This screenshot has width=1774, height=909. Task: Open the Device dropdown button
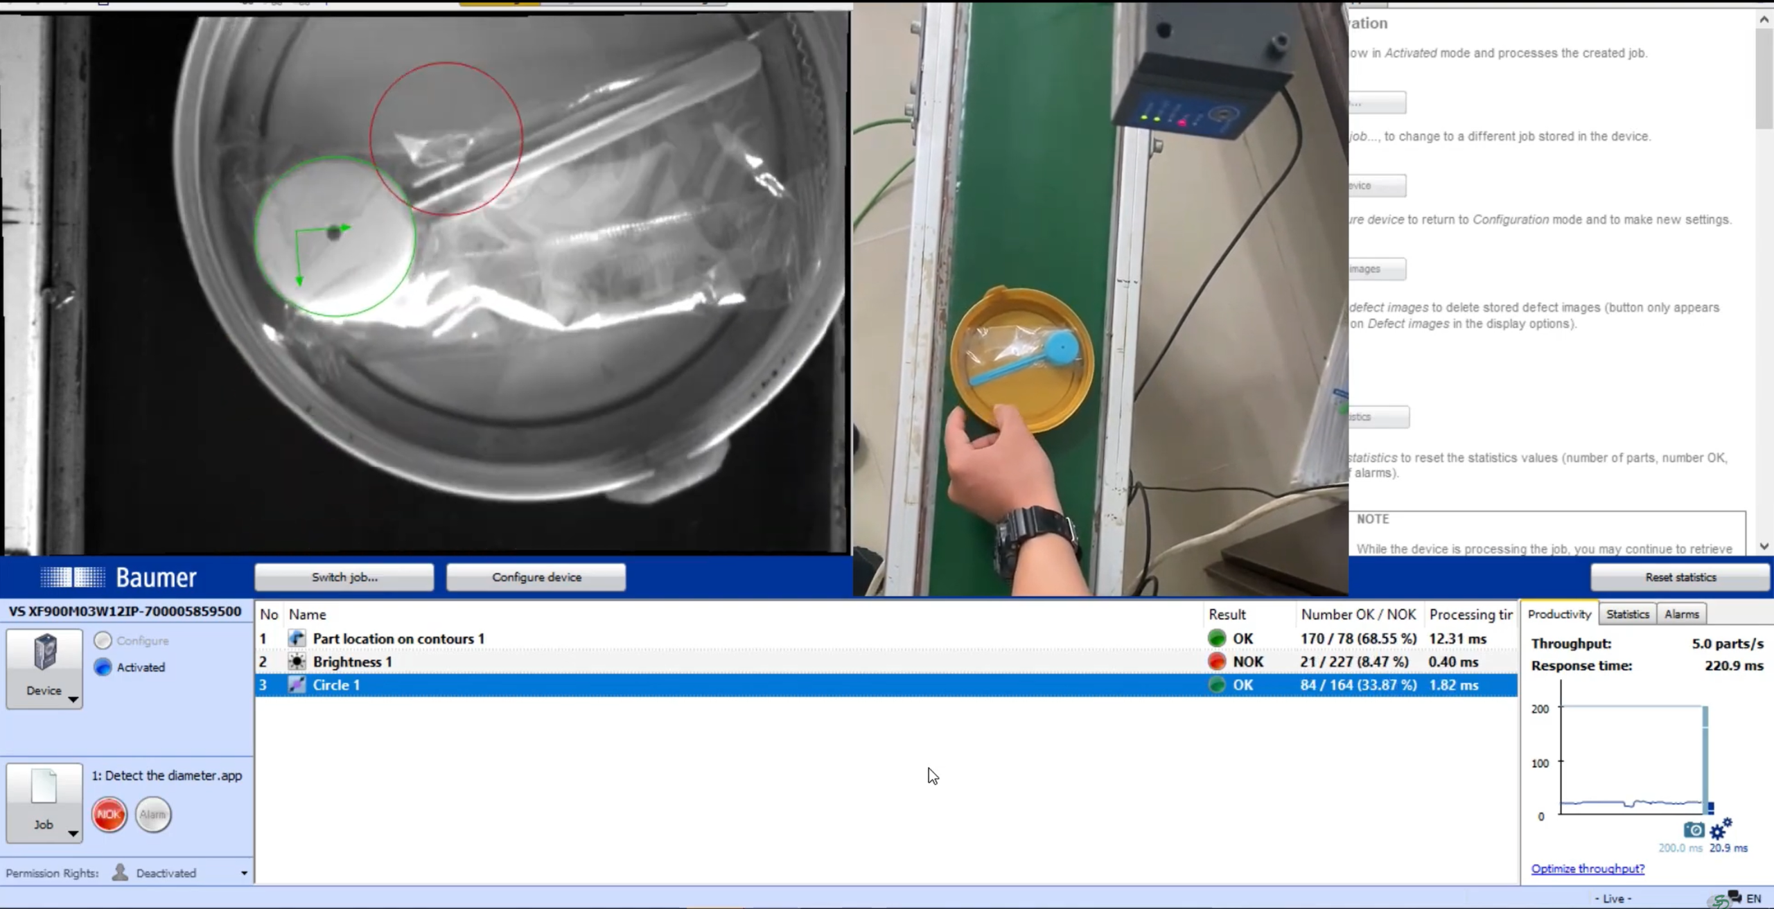44,669
